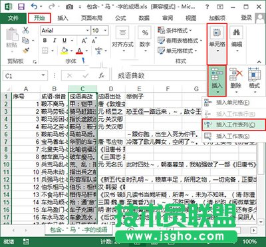Click the Sign in link
266x247 pixels.
point(247,17)
